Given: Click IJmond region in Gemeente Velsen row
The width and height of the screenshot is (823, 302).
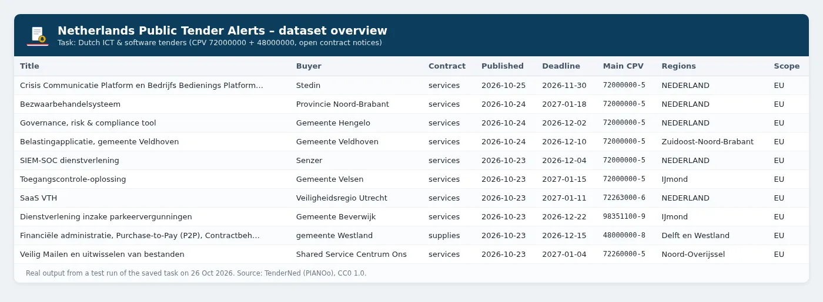Looking at the screenshot, I should point(674,179).
